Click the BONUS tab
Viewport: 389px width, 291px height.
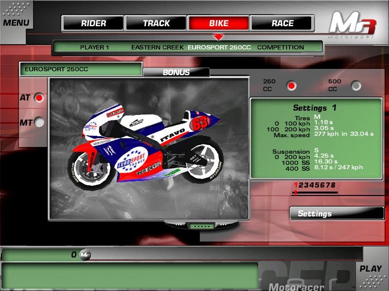176,72
